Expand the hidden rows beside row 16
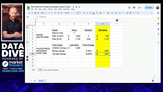 [27, 60]
